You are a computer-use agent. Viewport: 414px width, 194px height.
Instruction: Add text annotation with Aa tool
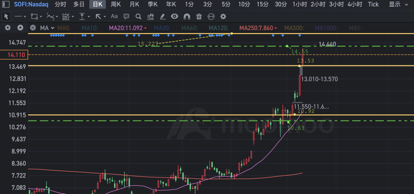[114, 16]
